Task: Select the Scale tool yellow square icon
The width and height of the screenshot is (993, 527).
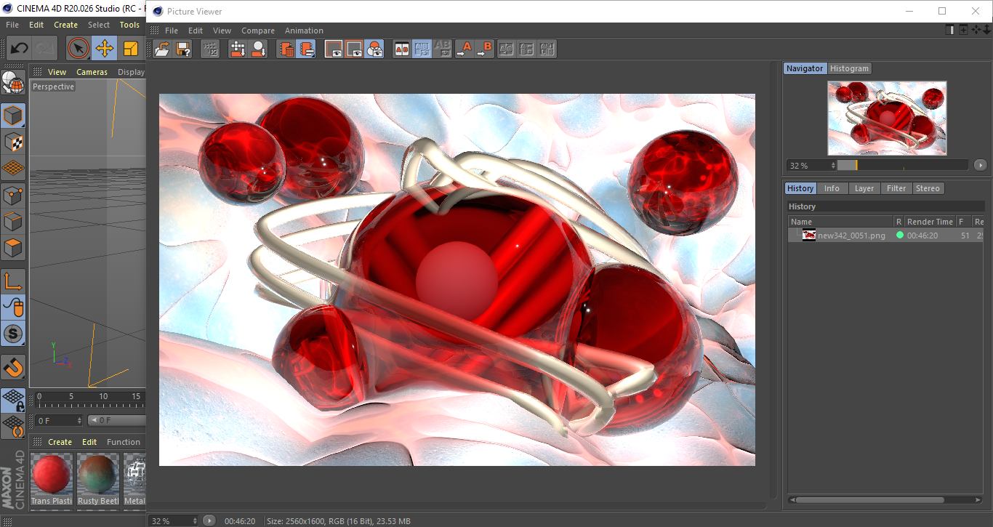Action: click(131, 49)
